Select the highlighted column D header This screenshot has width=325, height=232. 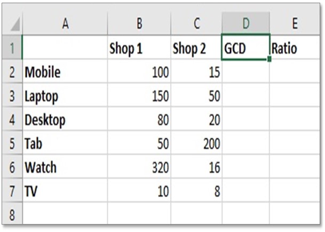click(x=246, y=23)
